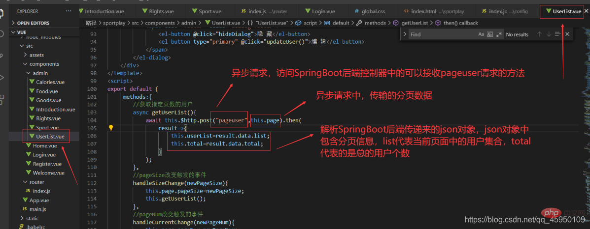Toggle Match Whole Word in Find

click(x=490, y=34)
